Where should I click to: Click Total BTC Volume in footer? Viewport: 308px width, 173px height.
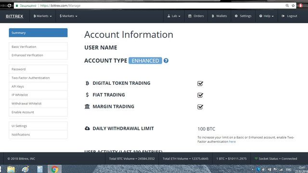(x=132, y=159)
